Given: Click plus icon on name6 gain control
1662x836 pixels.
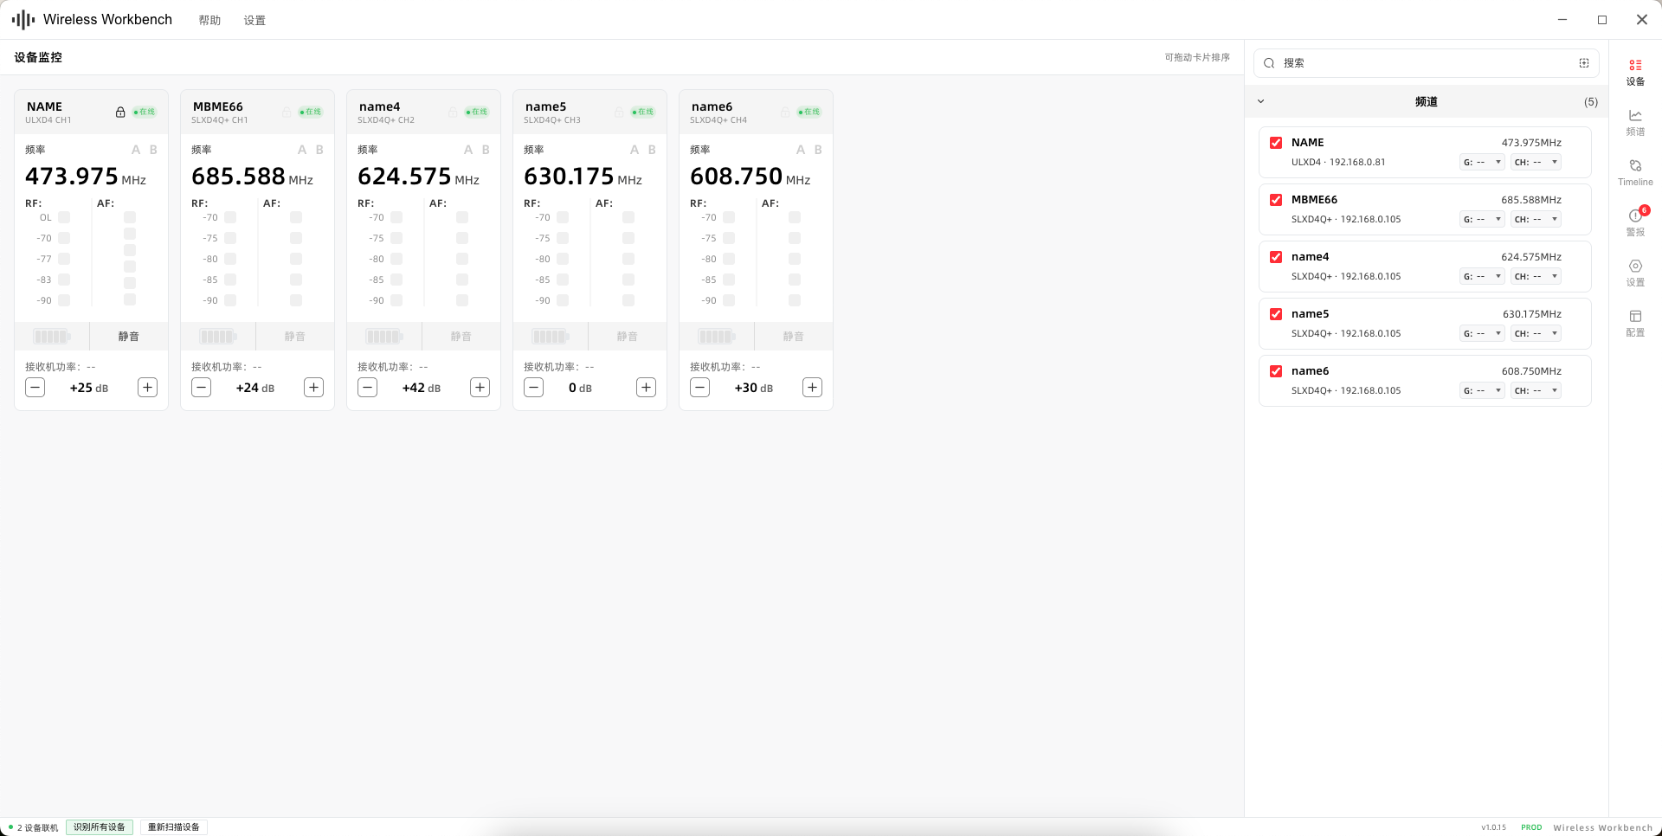Looking at the screenshot, I should pos(812,387).
